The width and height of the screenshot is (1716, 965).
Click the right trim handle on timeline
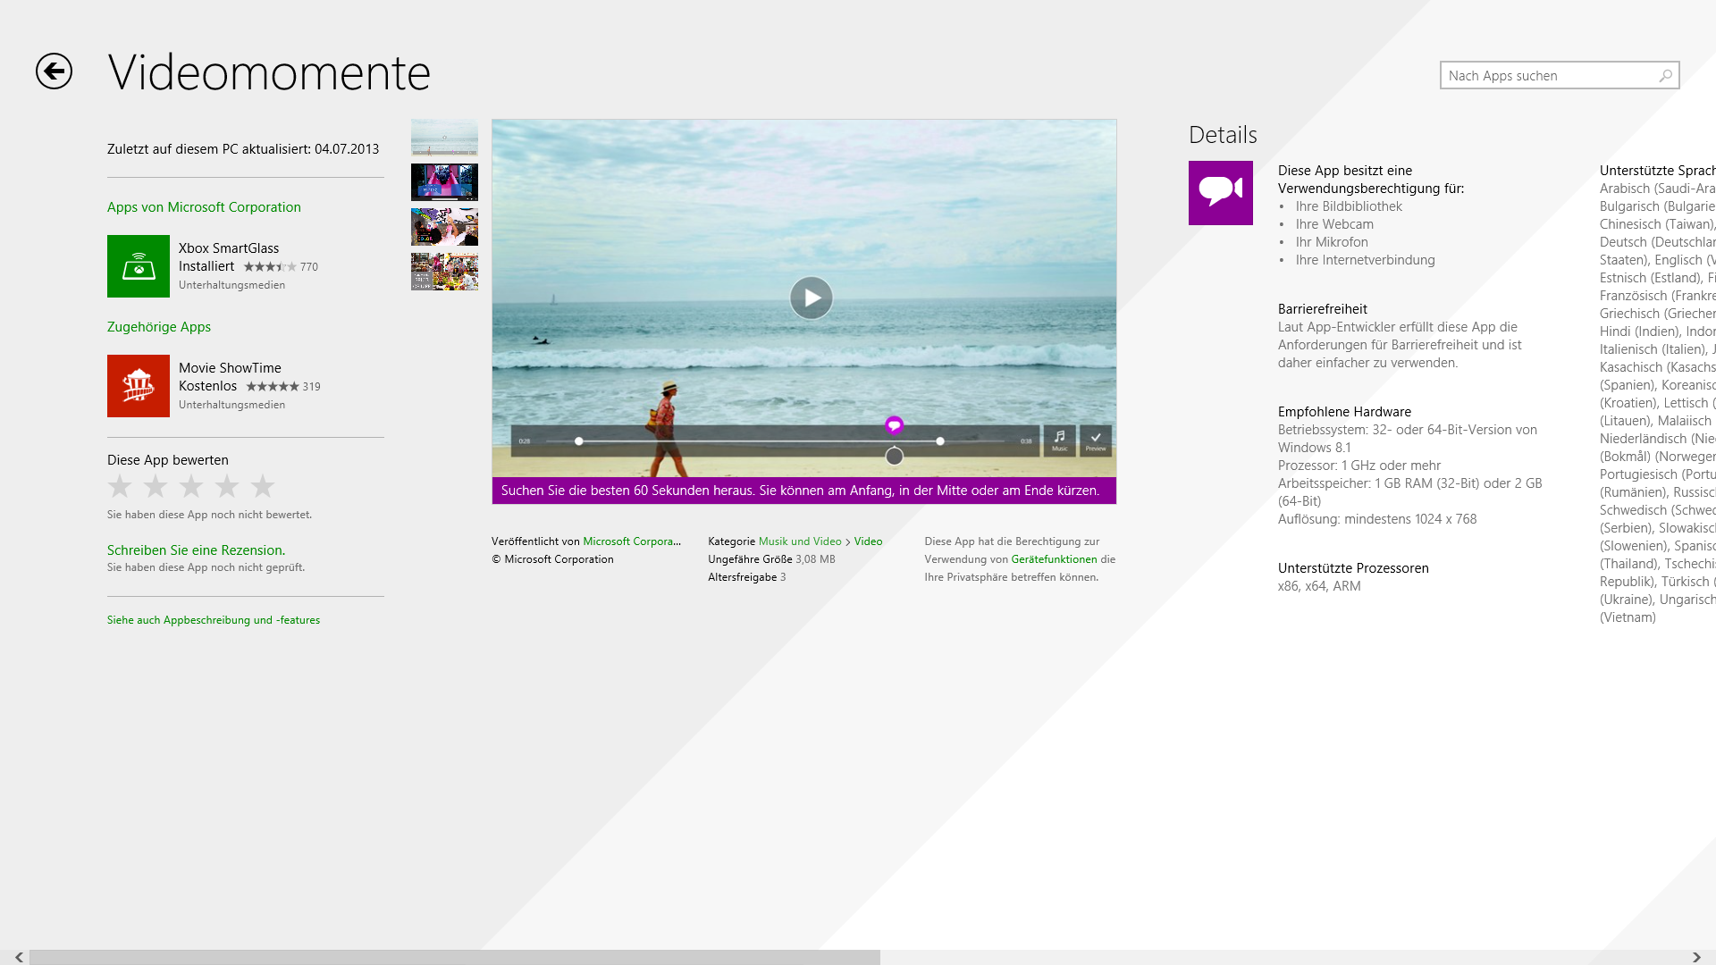coord(940,441)
